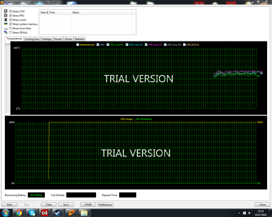Click the CPU chip icon beside Stress CPU

6,11
